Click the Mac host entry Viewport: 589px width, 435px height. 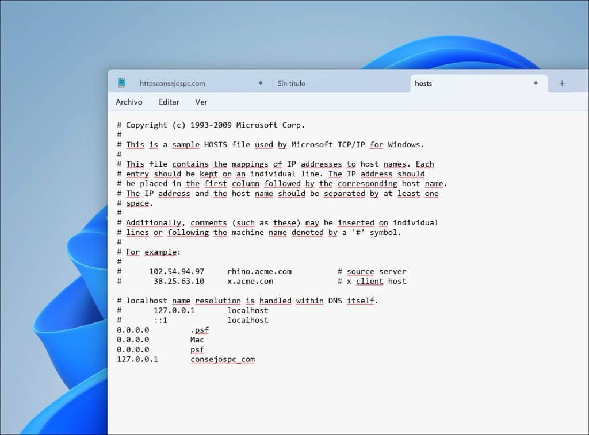coord(197,340)
